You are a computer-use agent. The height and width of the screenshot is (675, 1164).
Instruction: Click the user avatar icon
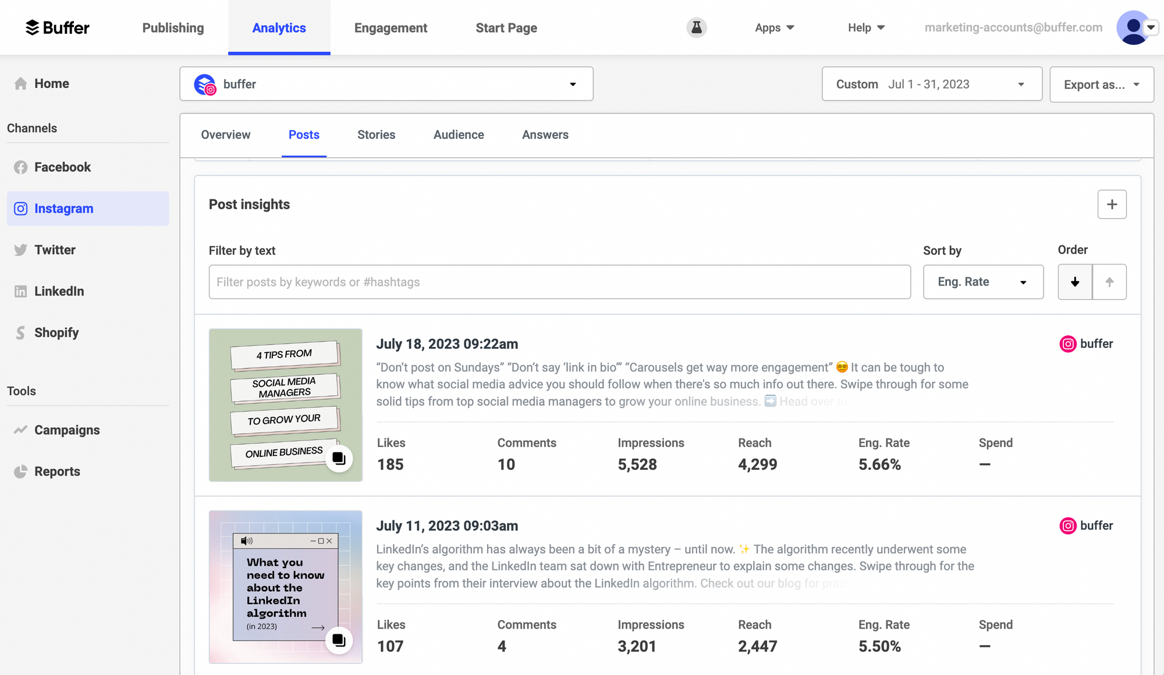click(1133, 27)
